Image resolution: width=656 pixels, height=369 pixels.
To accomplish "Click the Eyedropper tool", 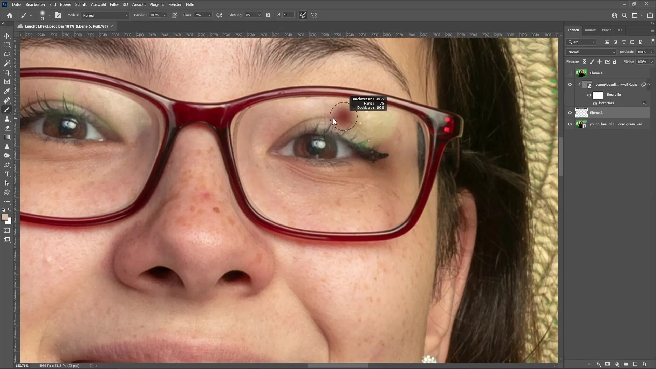I will click(x=7, y=91).
